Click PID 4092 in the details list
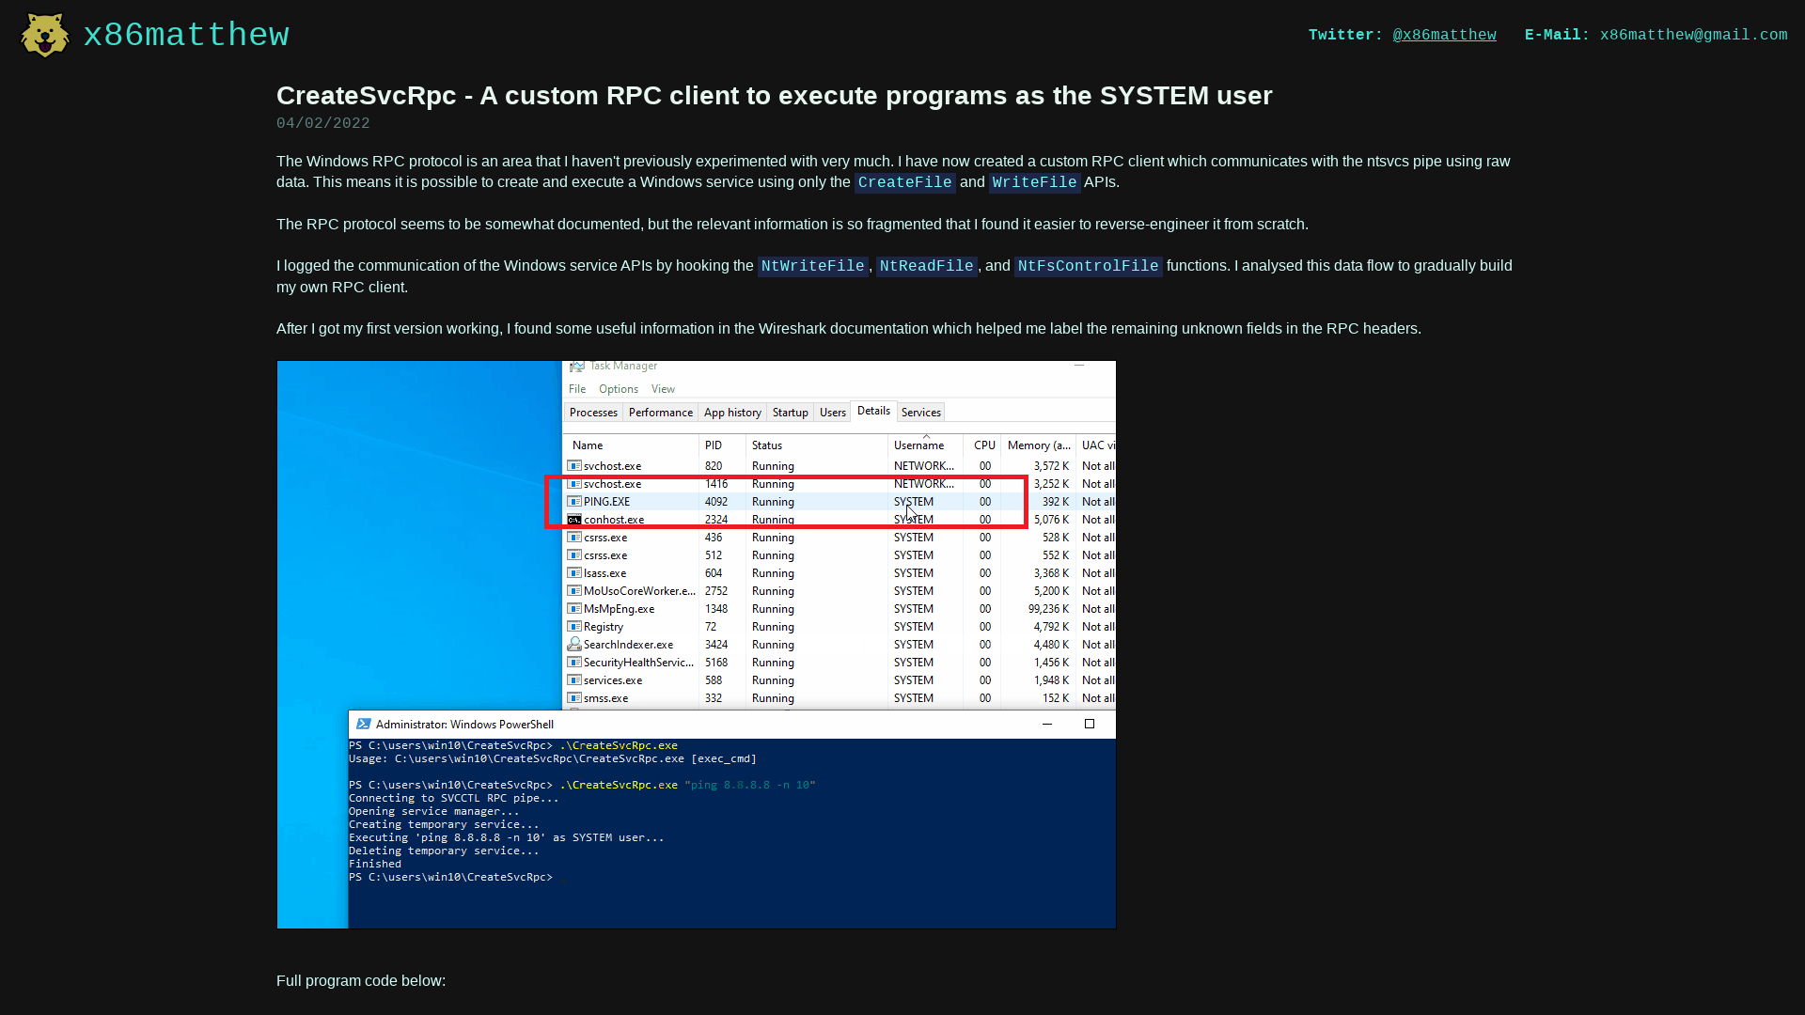The image size is (1805, 1015). pos(716,502)
